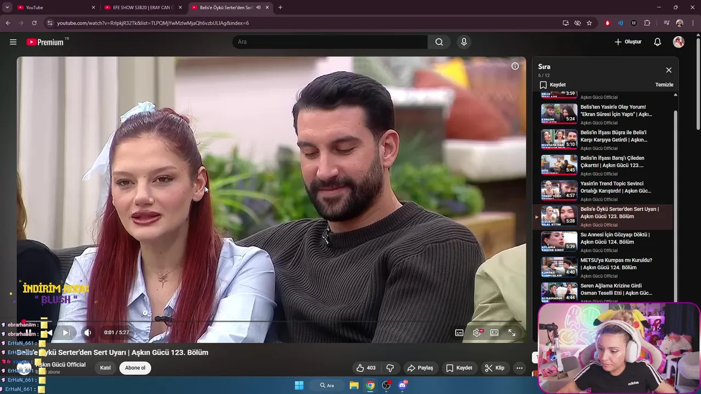Run the search with magnifier button

tap(439, 42)
